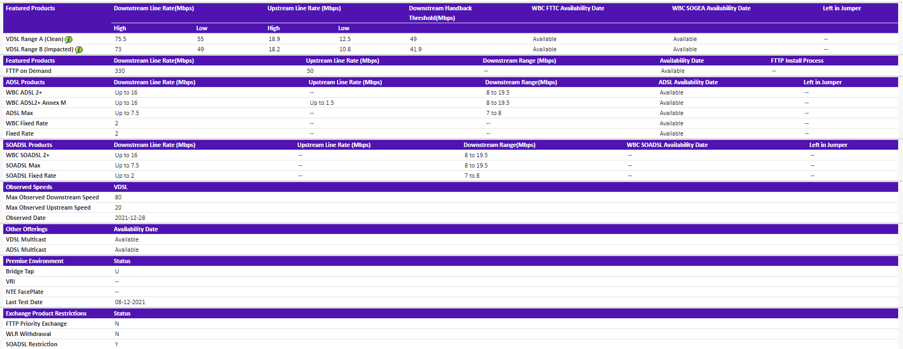The image size is (903, 349).
Task: Select the 'Max Observed Downstream Speed' label
Action: [52, 197]
